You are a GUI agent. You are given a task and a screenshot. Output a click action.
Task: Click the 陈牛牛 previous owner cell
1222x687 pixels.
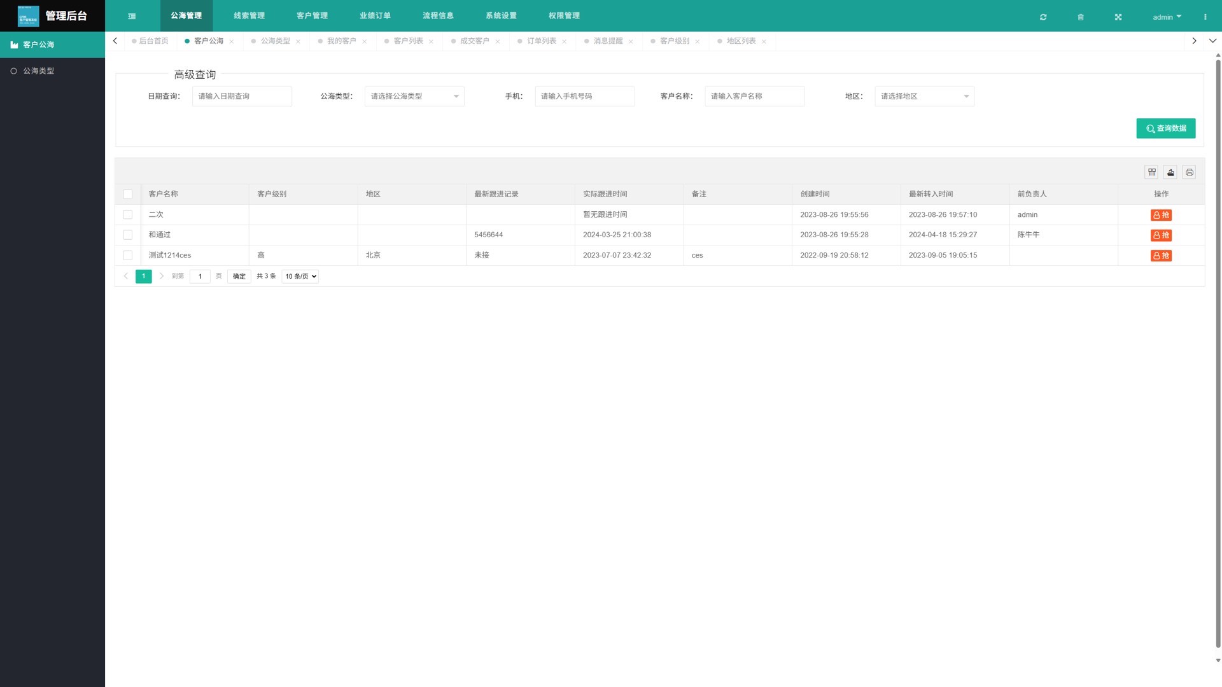click(x=1064, y=235)
